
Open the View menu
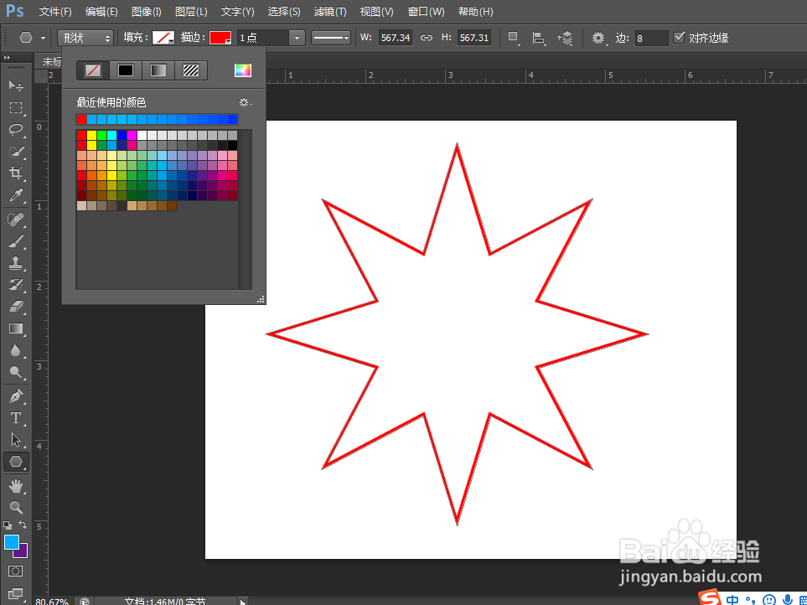pyautogui.click(x=376, y=12)
